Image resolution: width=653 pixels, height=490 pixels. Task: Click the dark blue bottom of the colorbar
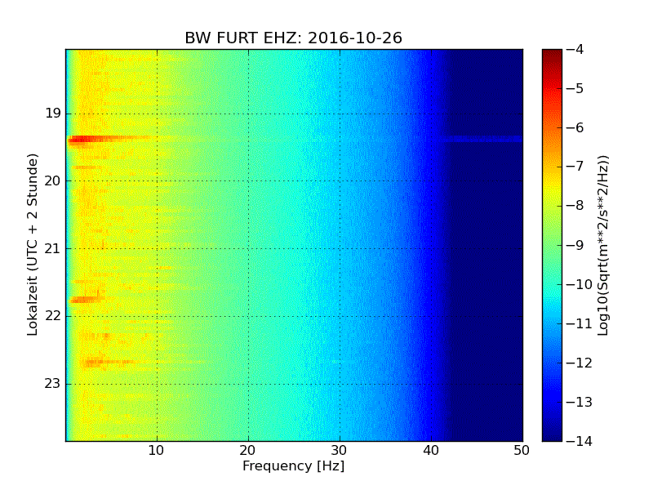553,431
